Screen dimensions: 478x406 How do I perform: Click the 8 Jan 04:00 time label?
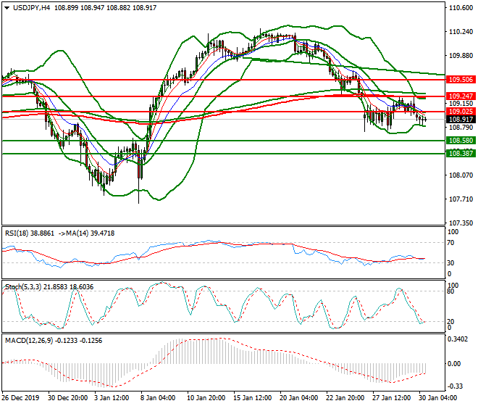[158, 398]
